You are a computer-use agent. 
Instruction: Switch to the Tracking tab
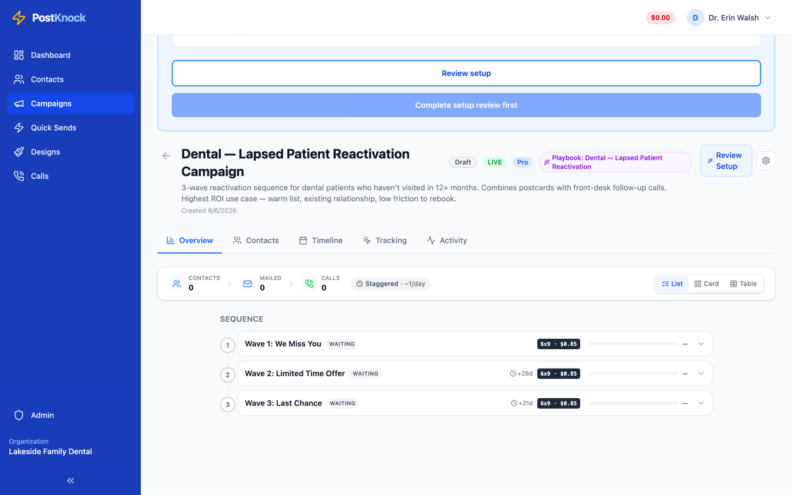(384, 240)
